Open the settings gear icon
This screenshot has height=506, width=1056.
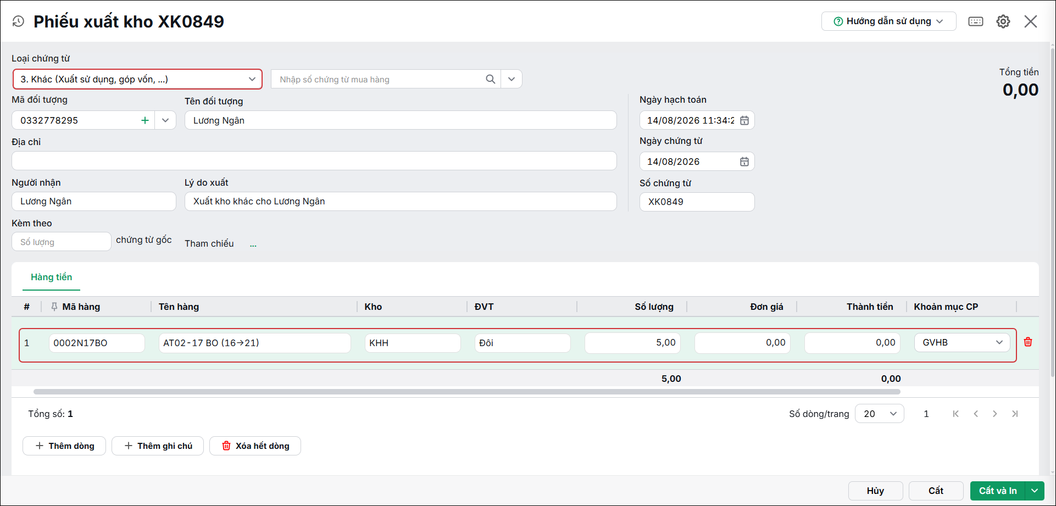(1003, 21)
